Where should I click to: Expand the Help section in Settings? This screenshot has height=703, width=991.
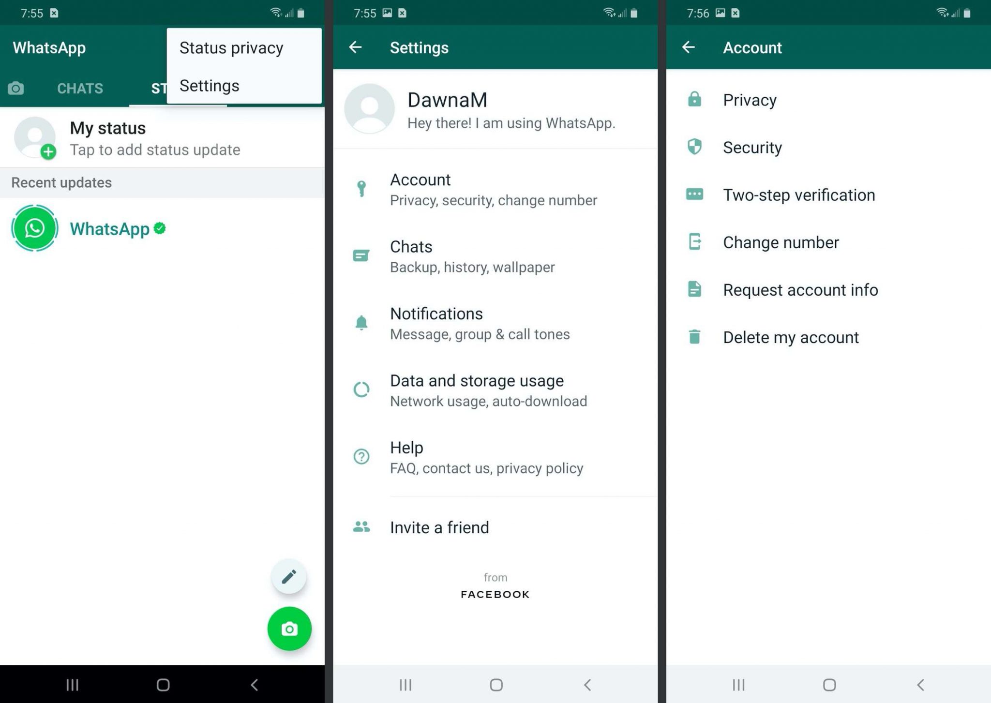pos(495,457)
